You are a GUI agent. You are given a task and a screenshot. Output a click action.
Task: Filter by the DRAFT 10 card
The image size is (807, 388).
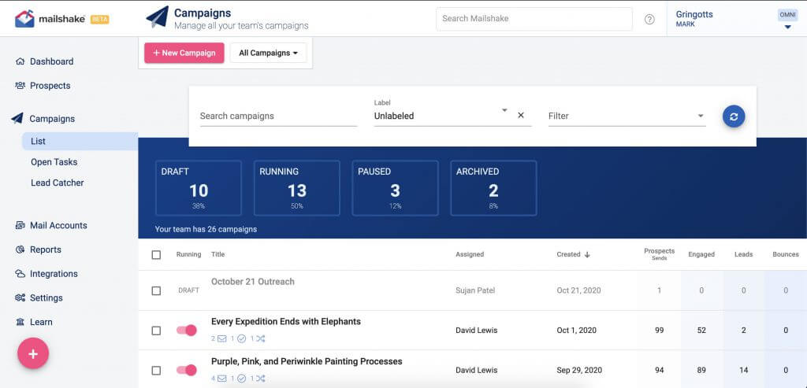(x=199, y=188)
